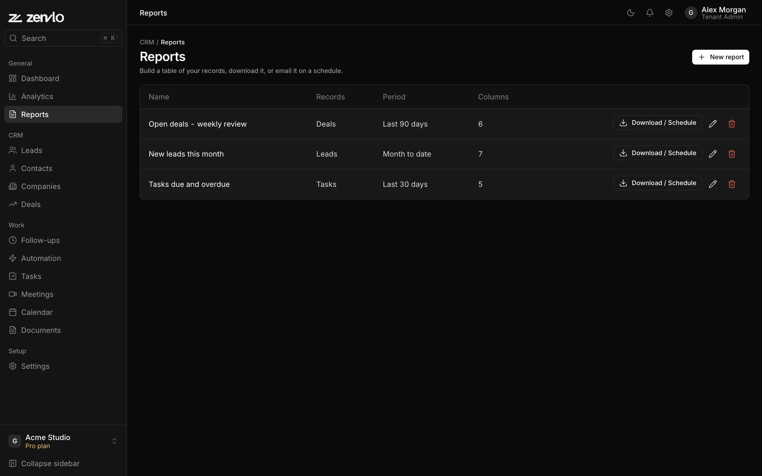
Task: Click 'Open deals - weekly review' name
Action: click(x=198, y=124)
